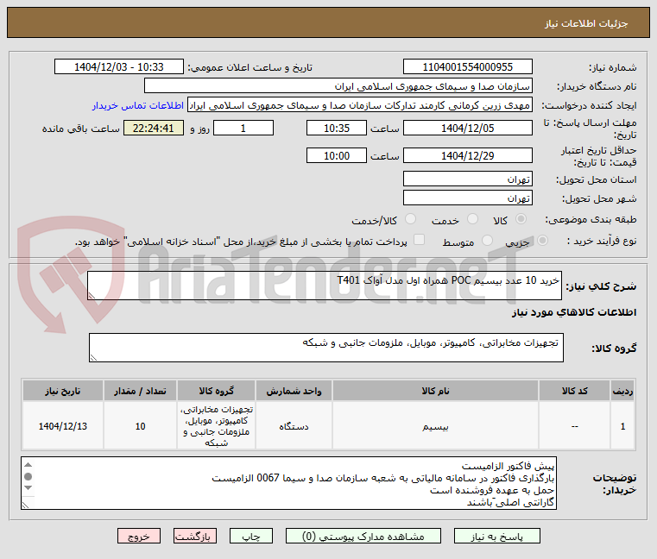Select the خدمت radio button
This screenshot has height=559, width=657.
point(472,219)
